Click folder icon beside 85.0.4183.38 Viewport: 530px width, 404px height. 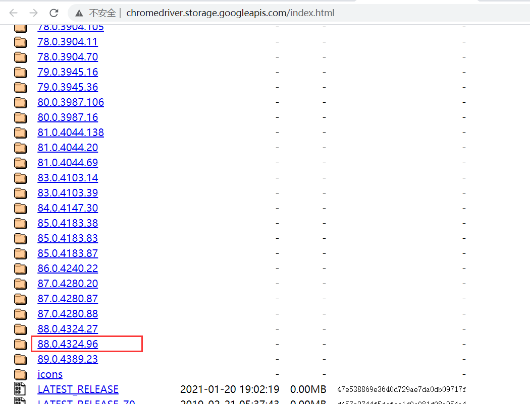[20, 223]
